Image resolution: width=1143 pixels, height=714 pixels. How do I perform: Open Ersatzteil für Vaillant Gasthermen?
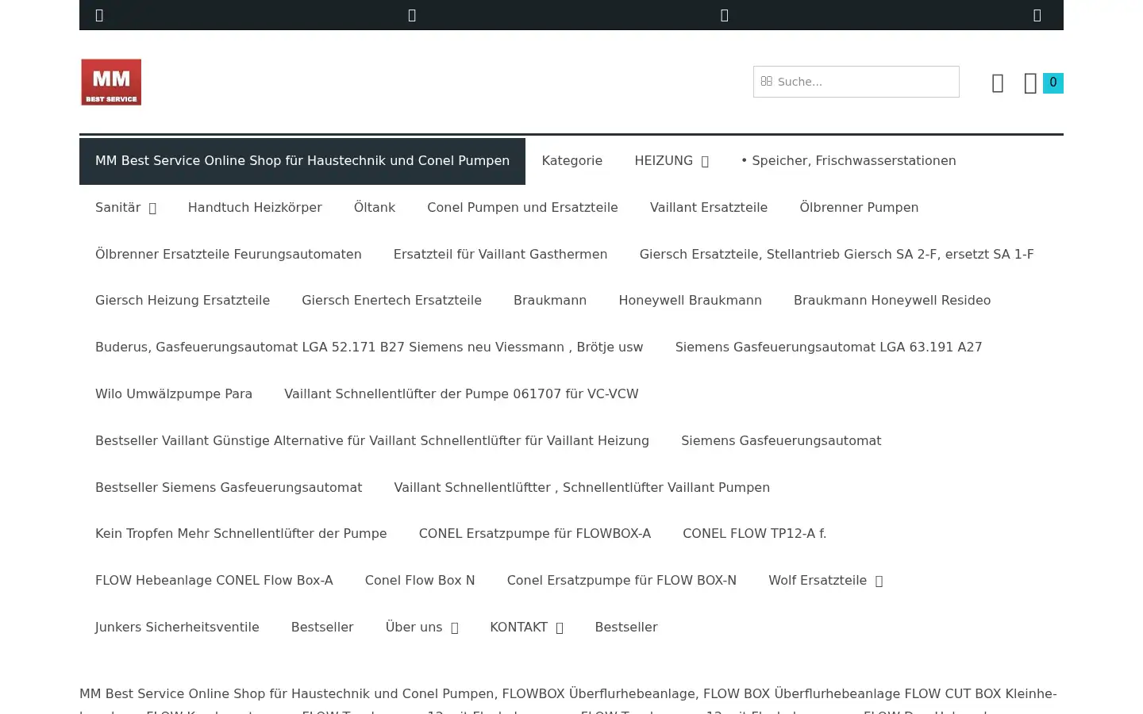[500, 255]
